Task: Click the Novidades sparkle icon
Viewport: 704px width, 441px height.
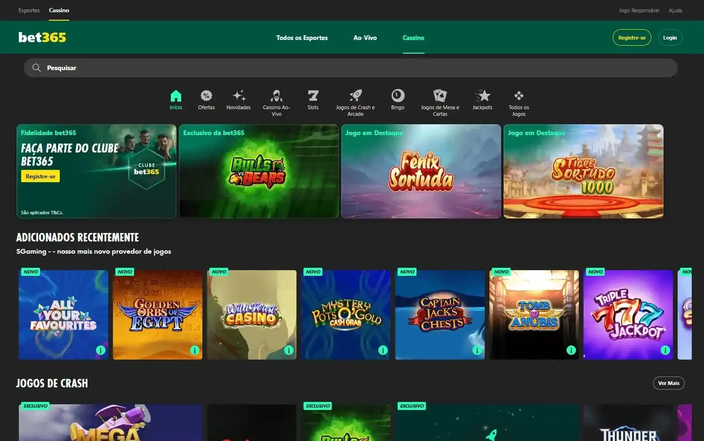Action: 239,96
